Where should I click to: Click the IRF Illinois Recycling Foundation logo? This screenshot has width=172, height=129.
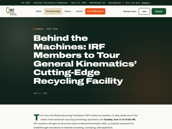point(11,11)
